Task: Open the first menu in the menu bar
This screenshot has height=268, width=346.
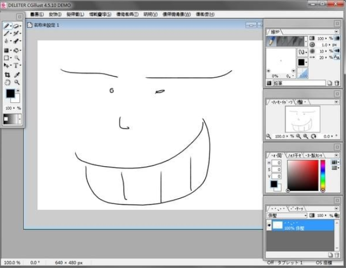Action: (x=38, y=14)
